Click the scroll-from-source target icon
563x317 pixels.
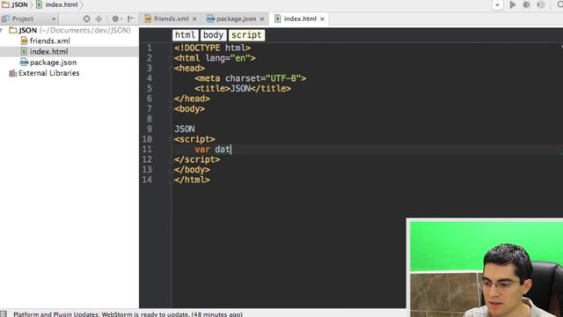coord(86,18)
